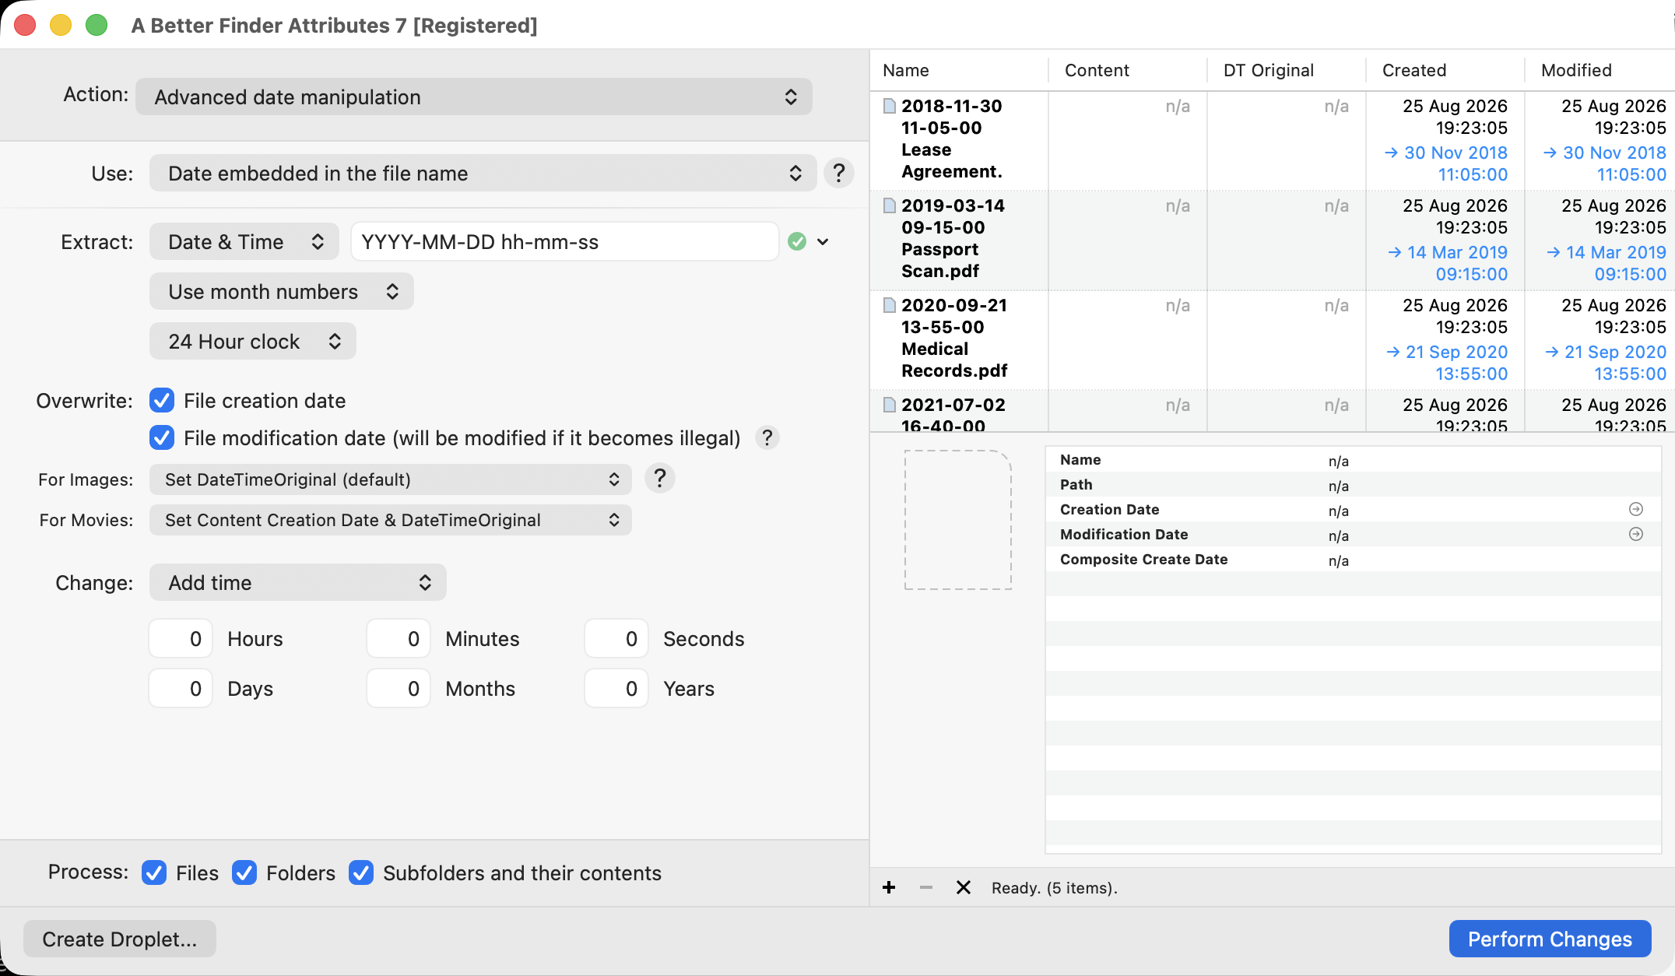The width and height of the screenshot is (1675, 976).
Task: Open the Date & Time extract dropdown
Action: [244, 241]
